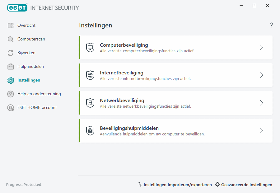Screen dimensions: 280x193
Task: Expand Internetbeveiliging using the right chevron
Action: tap(261, 75)
